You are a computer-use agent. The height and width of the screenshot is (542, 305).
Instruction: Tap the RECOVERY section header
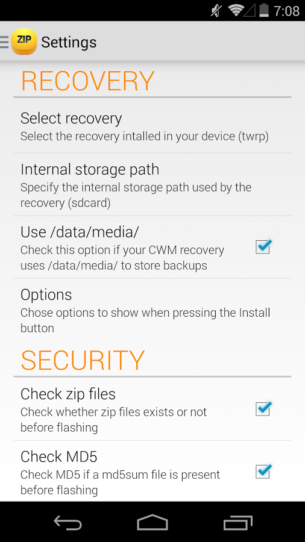(87, 81)
